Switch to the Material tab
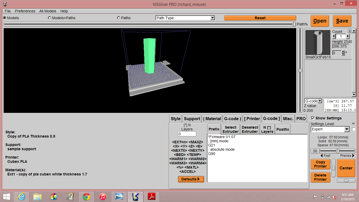The image size is (359, 202). coord(212,119)
